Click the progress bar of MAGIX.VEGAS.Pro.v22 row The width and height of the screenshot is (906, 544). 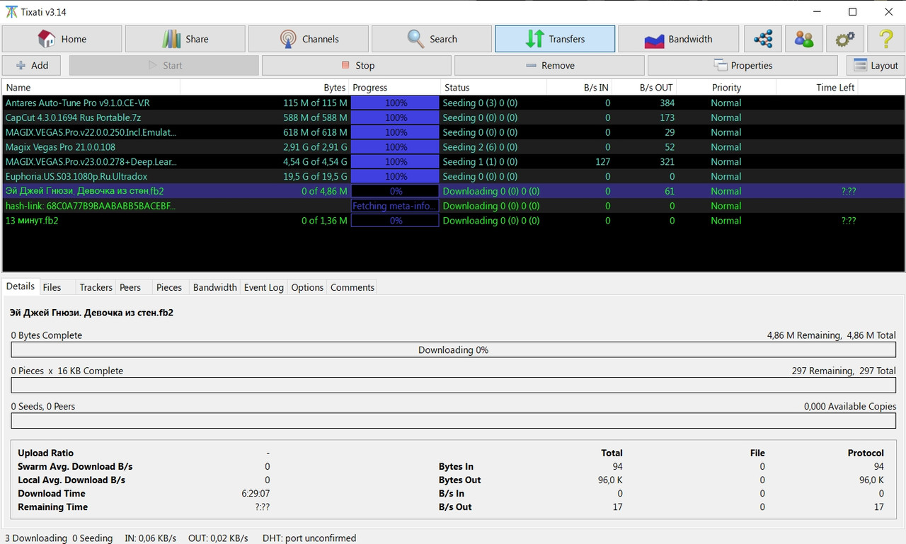[395, 132]
